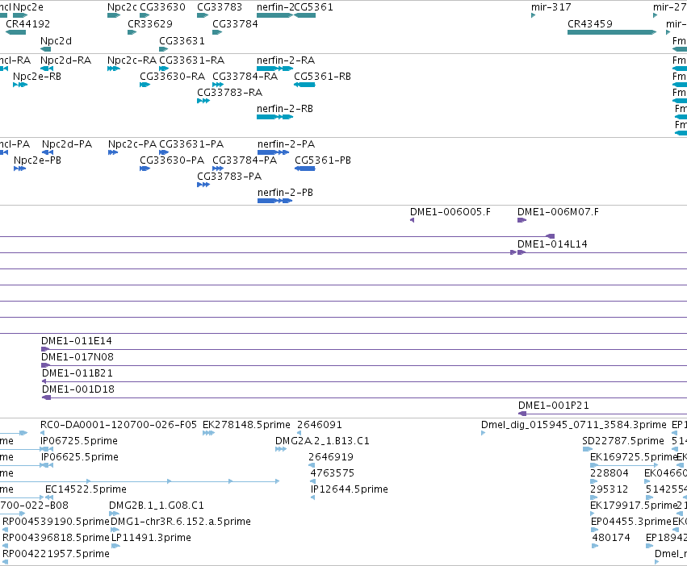
Task: Select the CR33629 gene label
Action: (x=150, y=23)
